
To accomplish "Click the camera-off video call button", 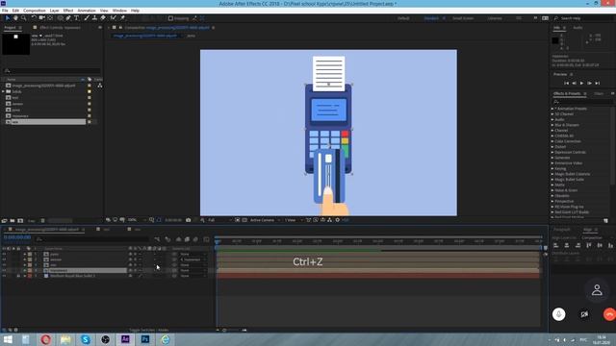I will [584, 314].
